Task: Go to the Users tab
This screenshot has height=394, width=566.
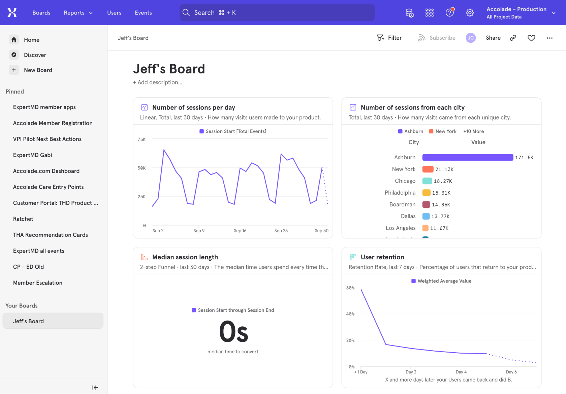Action: click(114, 13)
